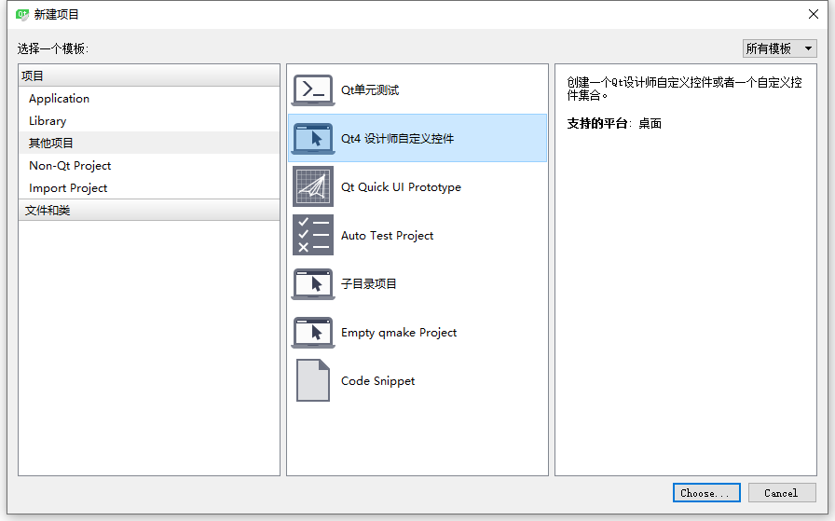Click the 项目 section header

click(149, 75)
